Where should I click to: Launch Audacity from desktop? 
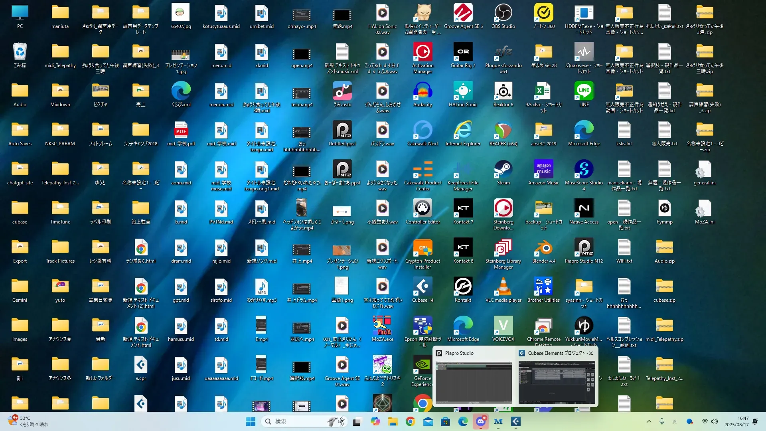click(x=422, y=93)
